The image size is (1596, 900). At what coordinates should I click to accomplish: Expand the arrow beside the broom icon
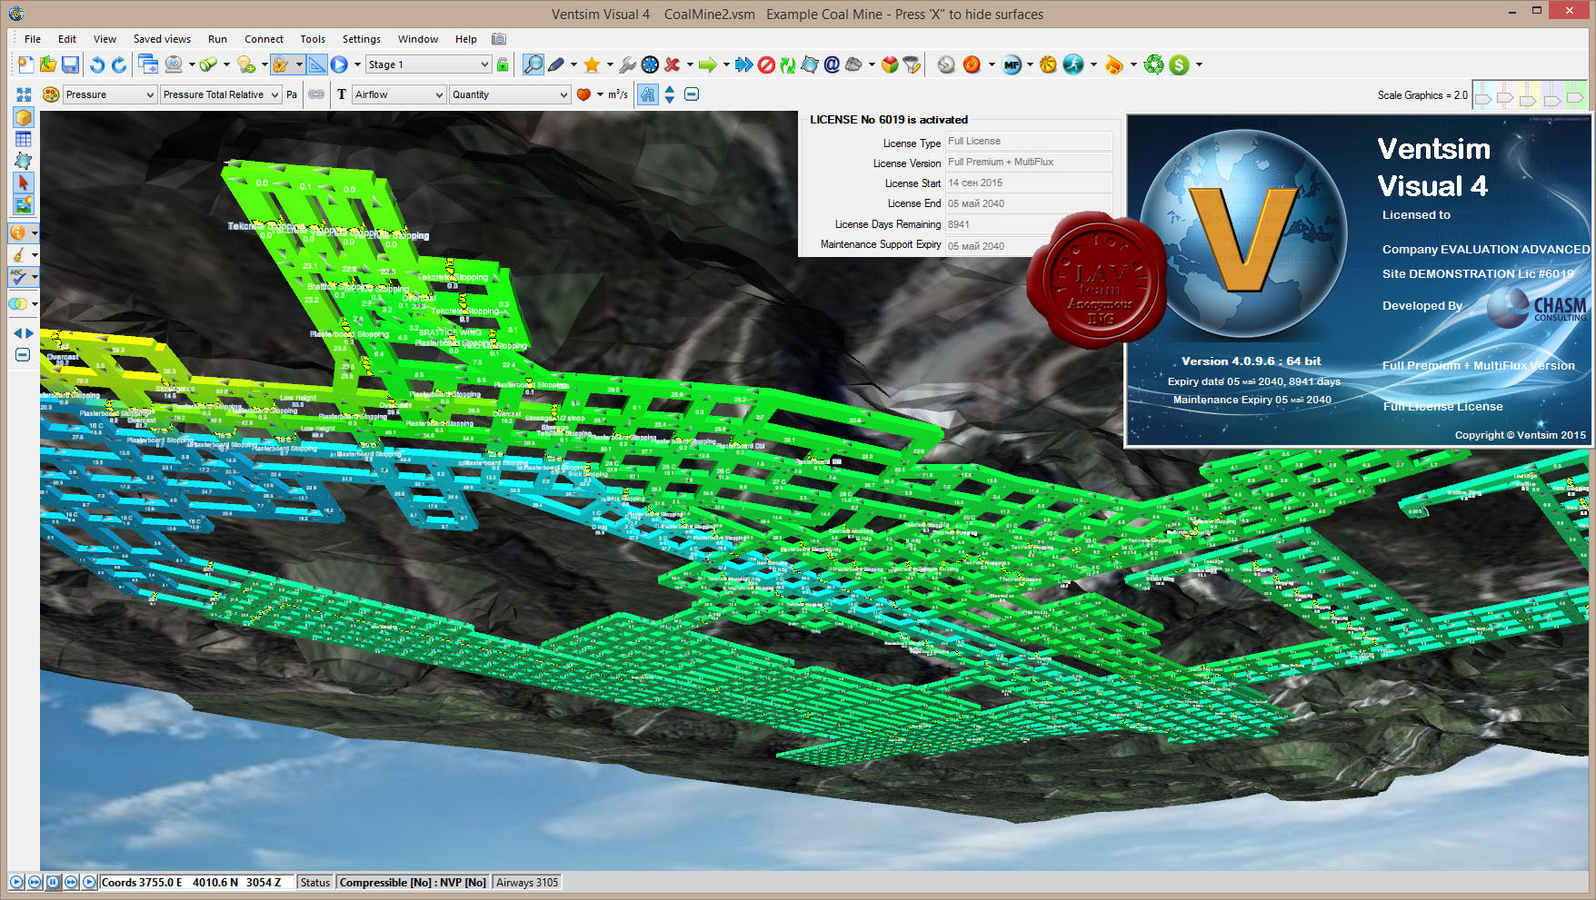coord(35,255)
